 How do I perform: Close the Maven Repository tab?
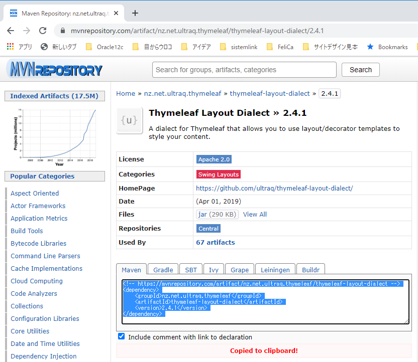116,13
